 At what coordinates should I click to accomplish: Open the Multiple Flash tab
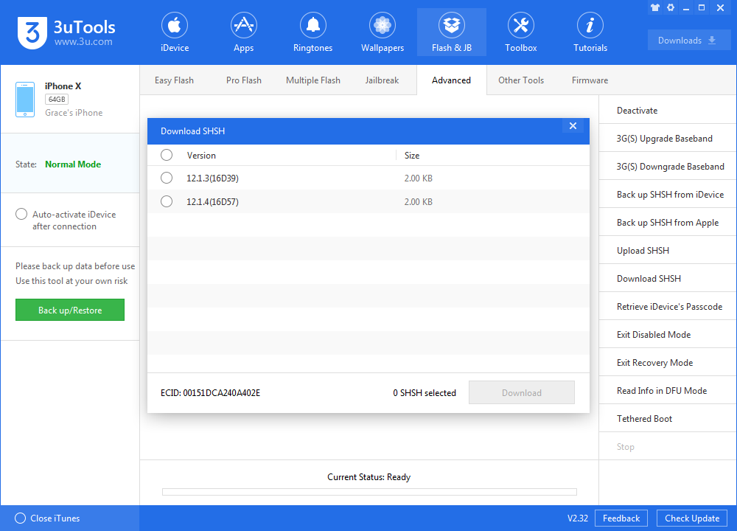(x=313, y=80)
